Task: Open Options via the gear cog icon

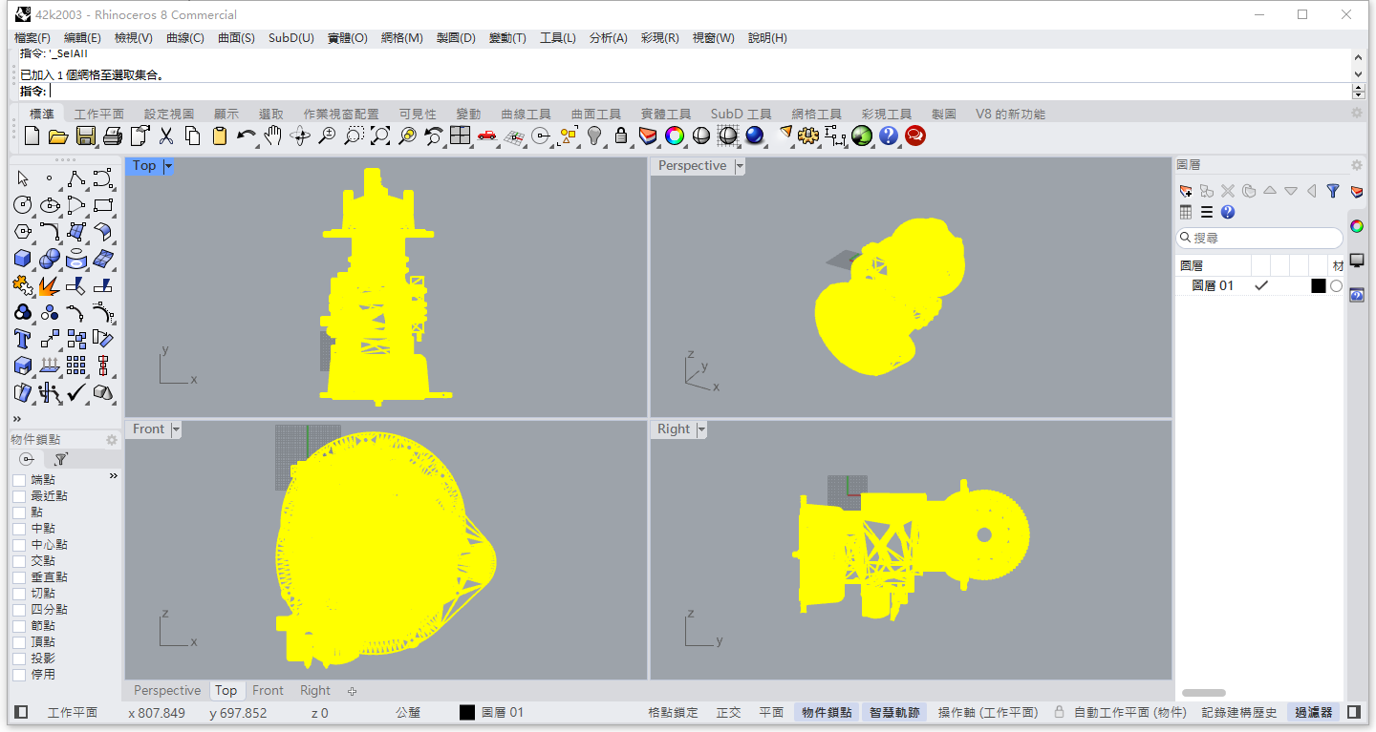Action: 808,136
